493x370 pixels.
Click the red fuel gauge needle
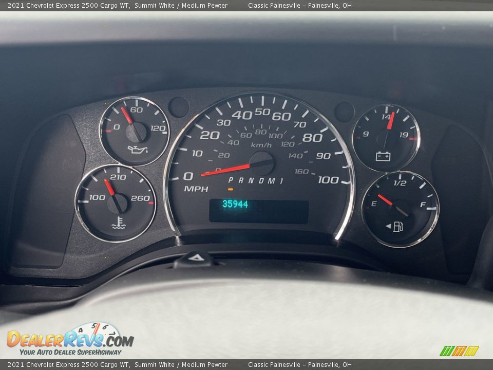tap(386, 200)
